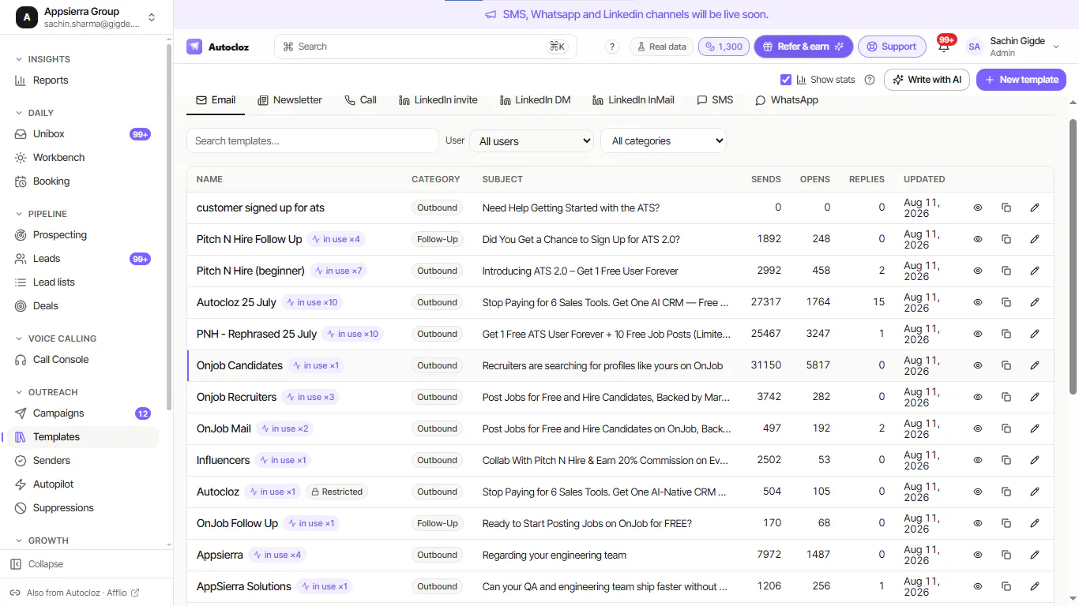Switch to the LinkedIn DM tab
The height and width of the screenshot is (606, 1079).
pos(535,100)
